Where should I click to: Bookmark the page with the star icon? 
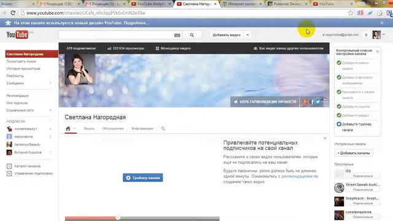click(351, 13)
